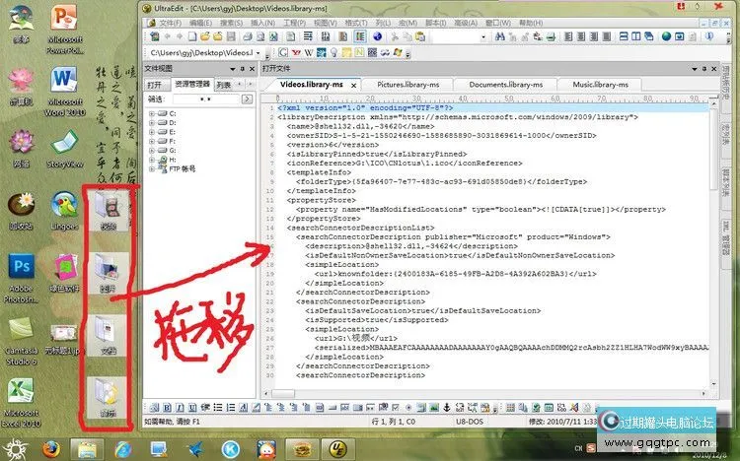Click the blue globe toolbar icon beside column mode
The height and width of the screenshot is (461, 740).
tap(377, 36)
